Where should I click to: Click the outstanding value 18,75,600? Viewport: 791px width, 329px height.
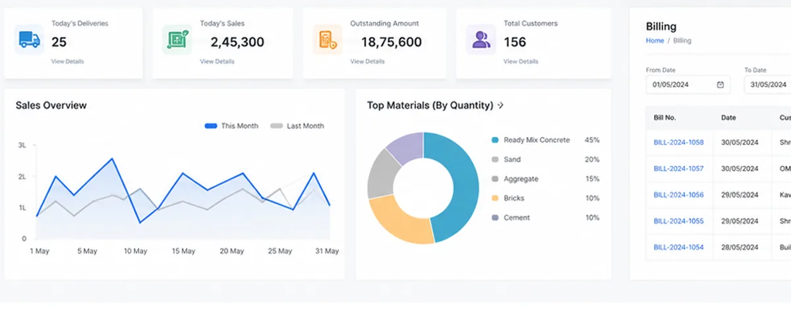coord(392,42)
